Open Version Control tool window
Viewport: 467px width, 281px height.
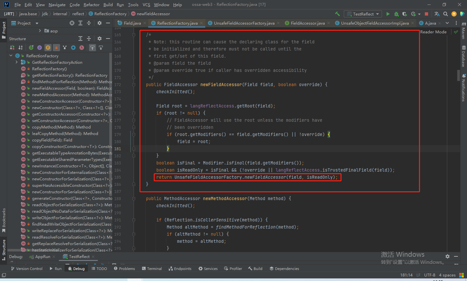pos(27,269)
